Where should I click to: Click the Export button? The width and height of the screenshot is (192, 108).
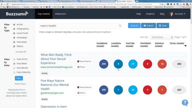148,25
